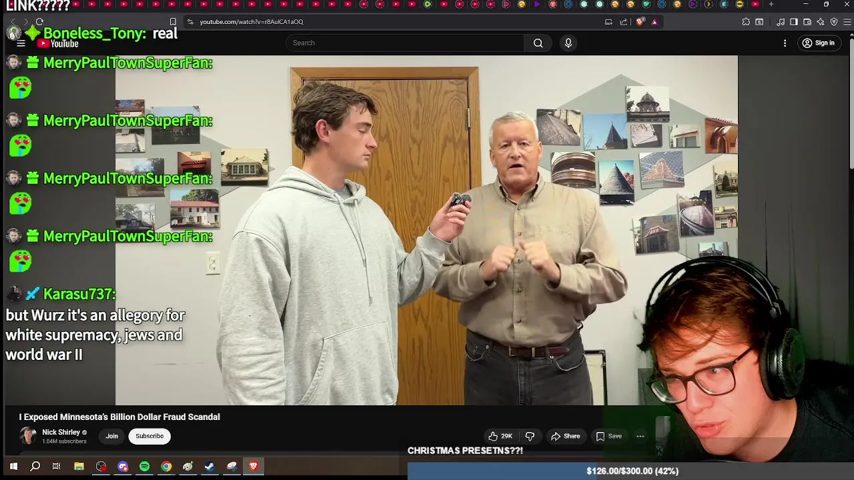Image resolution: width=854 pixels, height=480 pixels.
Task: Open Steam from the taskbar
Action: (209, 467)
